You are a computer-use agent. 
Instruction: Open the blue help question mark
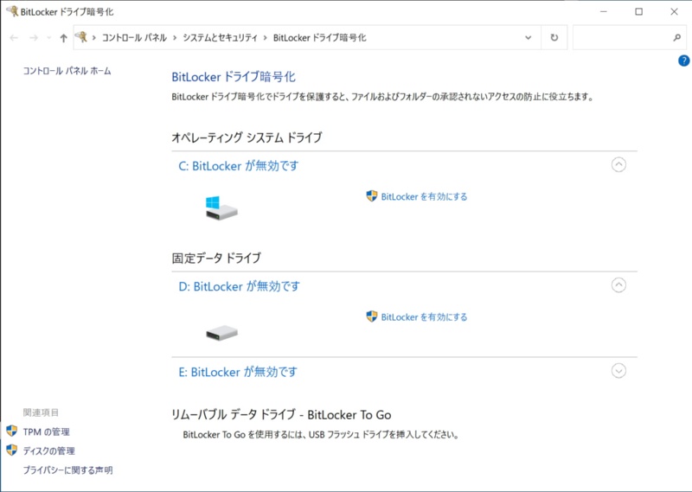coord(683,61)
